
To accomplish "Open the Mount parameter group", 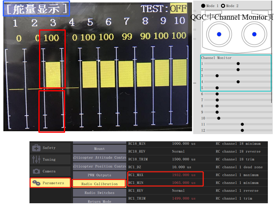I will [99, 149].
